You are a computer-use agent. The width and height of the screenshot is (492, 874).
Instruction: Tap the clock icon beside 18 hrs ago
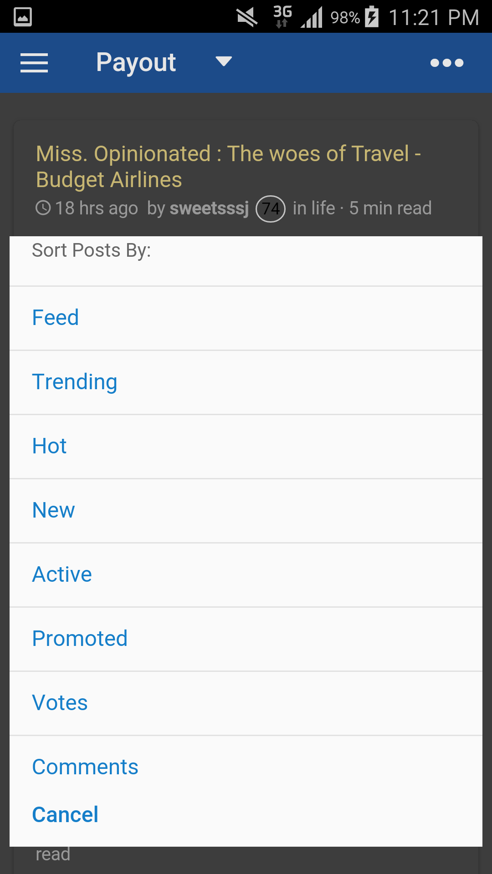click(43, 208)
